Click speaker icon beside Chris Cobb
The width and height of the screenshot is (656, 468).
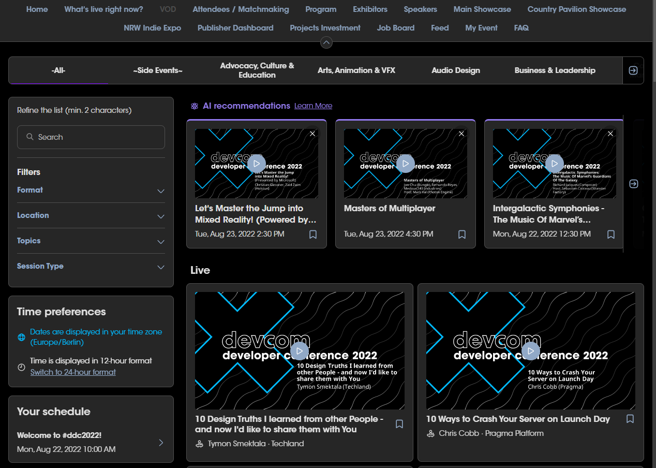pyautogui.click(x=430, y=433)
